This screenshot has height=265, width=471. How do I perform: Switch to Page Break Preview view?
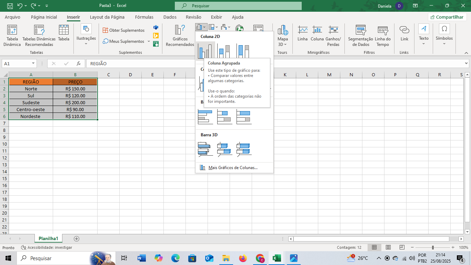pos(402,247)
